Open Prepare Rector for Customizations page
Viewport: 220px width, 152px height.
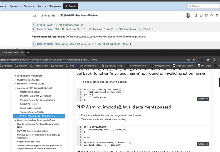37,100
